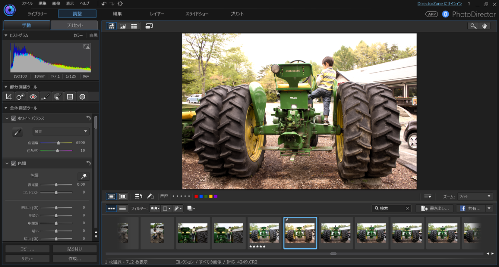Viewport: 499px width, 267px height.
Task: Apply the red color label swatch
Action: point(196,196)
